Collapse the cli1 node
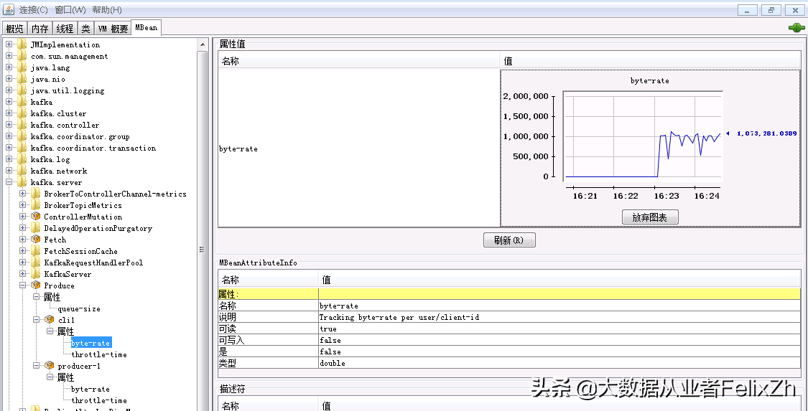 click(36, 320)
